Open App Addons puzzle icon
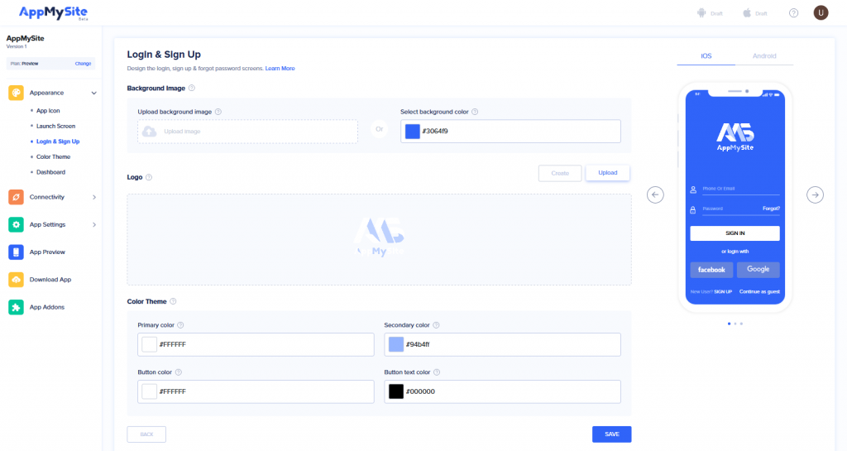This screenshot has width=847, height=451. pyautogui.click(x=16, y=307)
